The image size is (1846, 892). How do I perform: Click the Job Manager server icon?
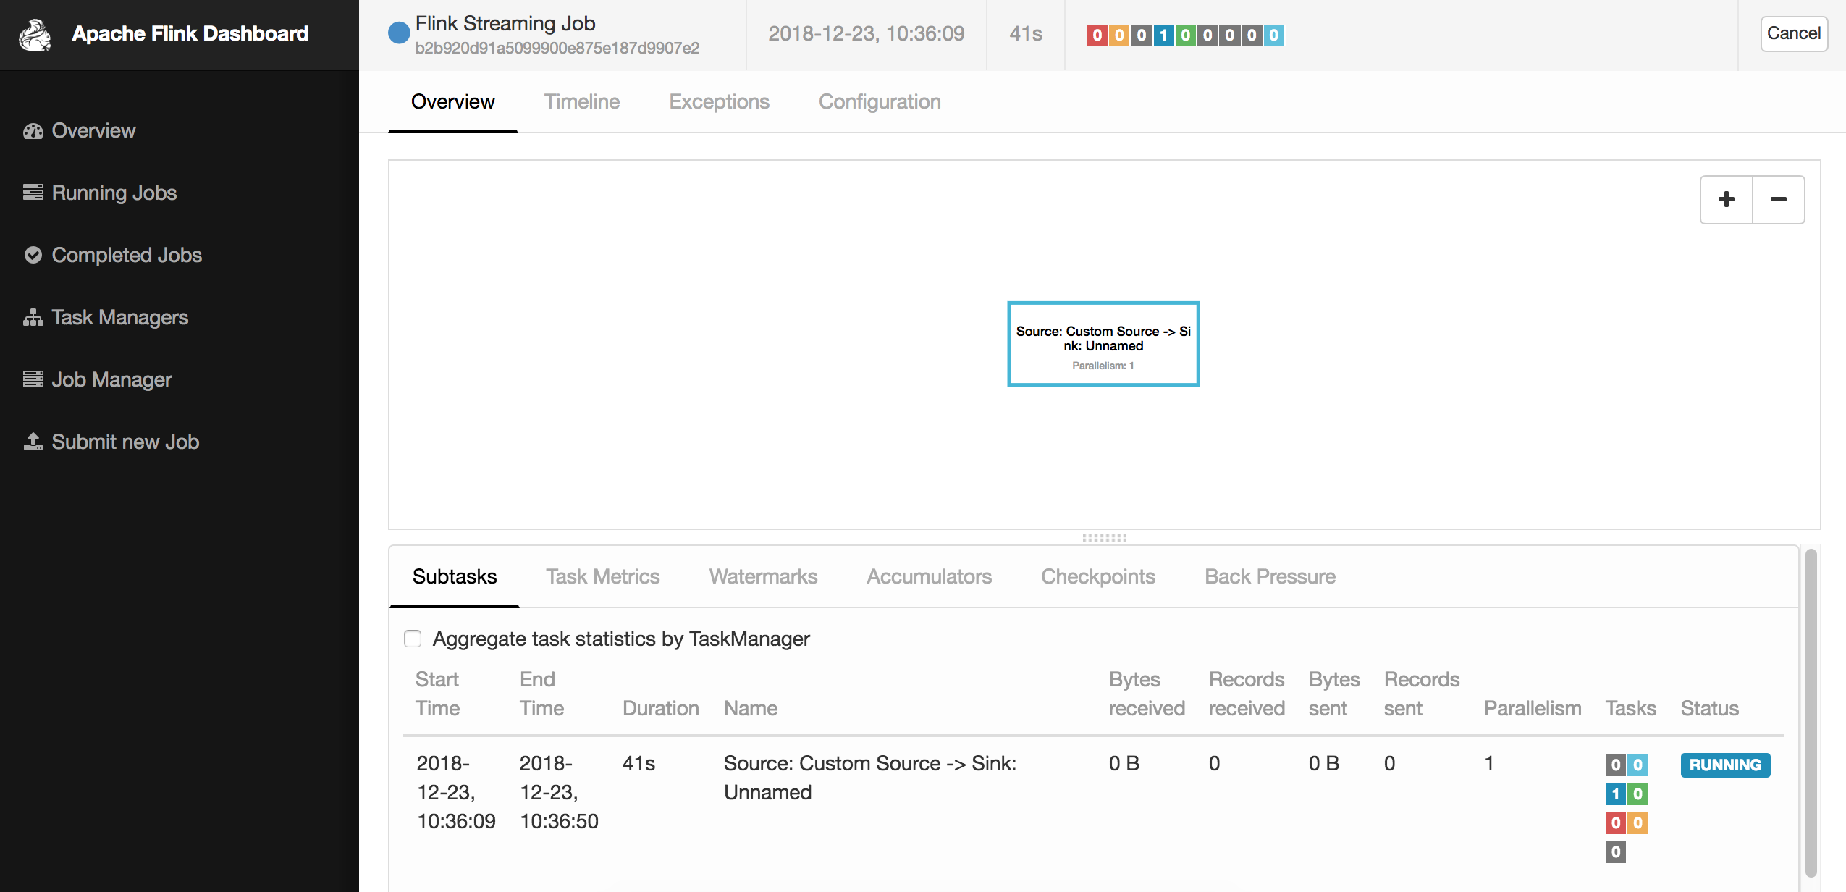pos(33,379)
